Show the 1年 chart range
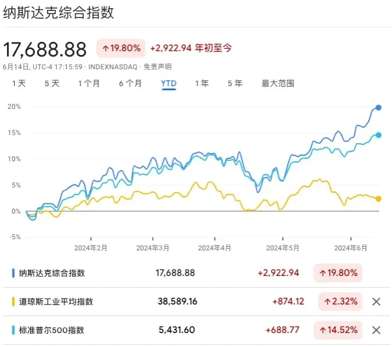 [x=201, y=83]
